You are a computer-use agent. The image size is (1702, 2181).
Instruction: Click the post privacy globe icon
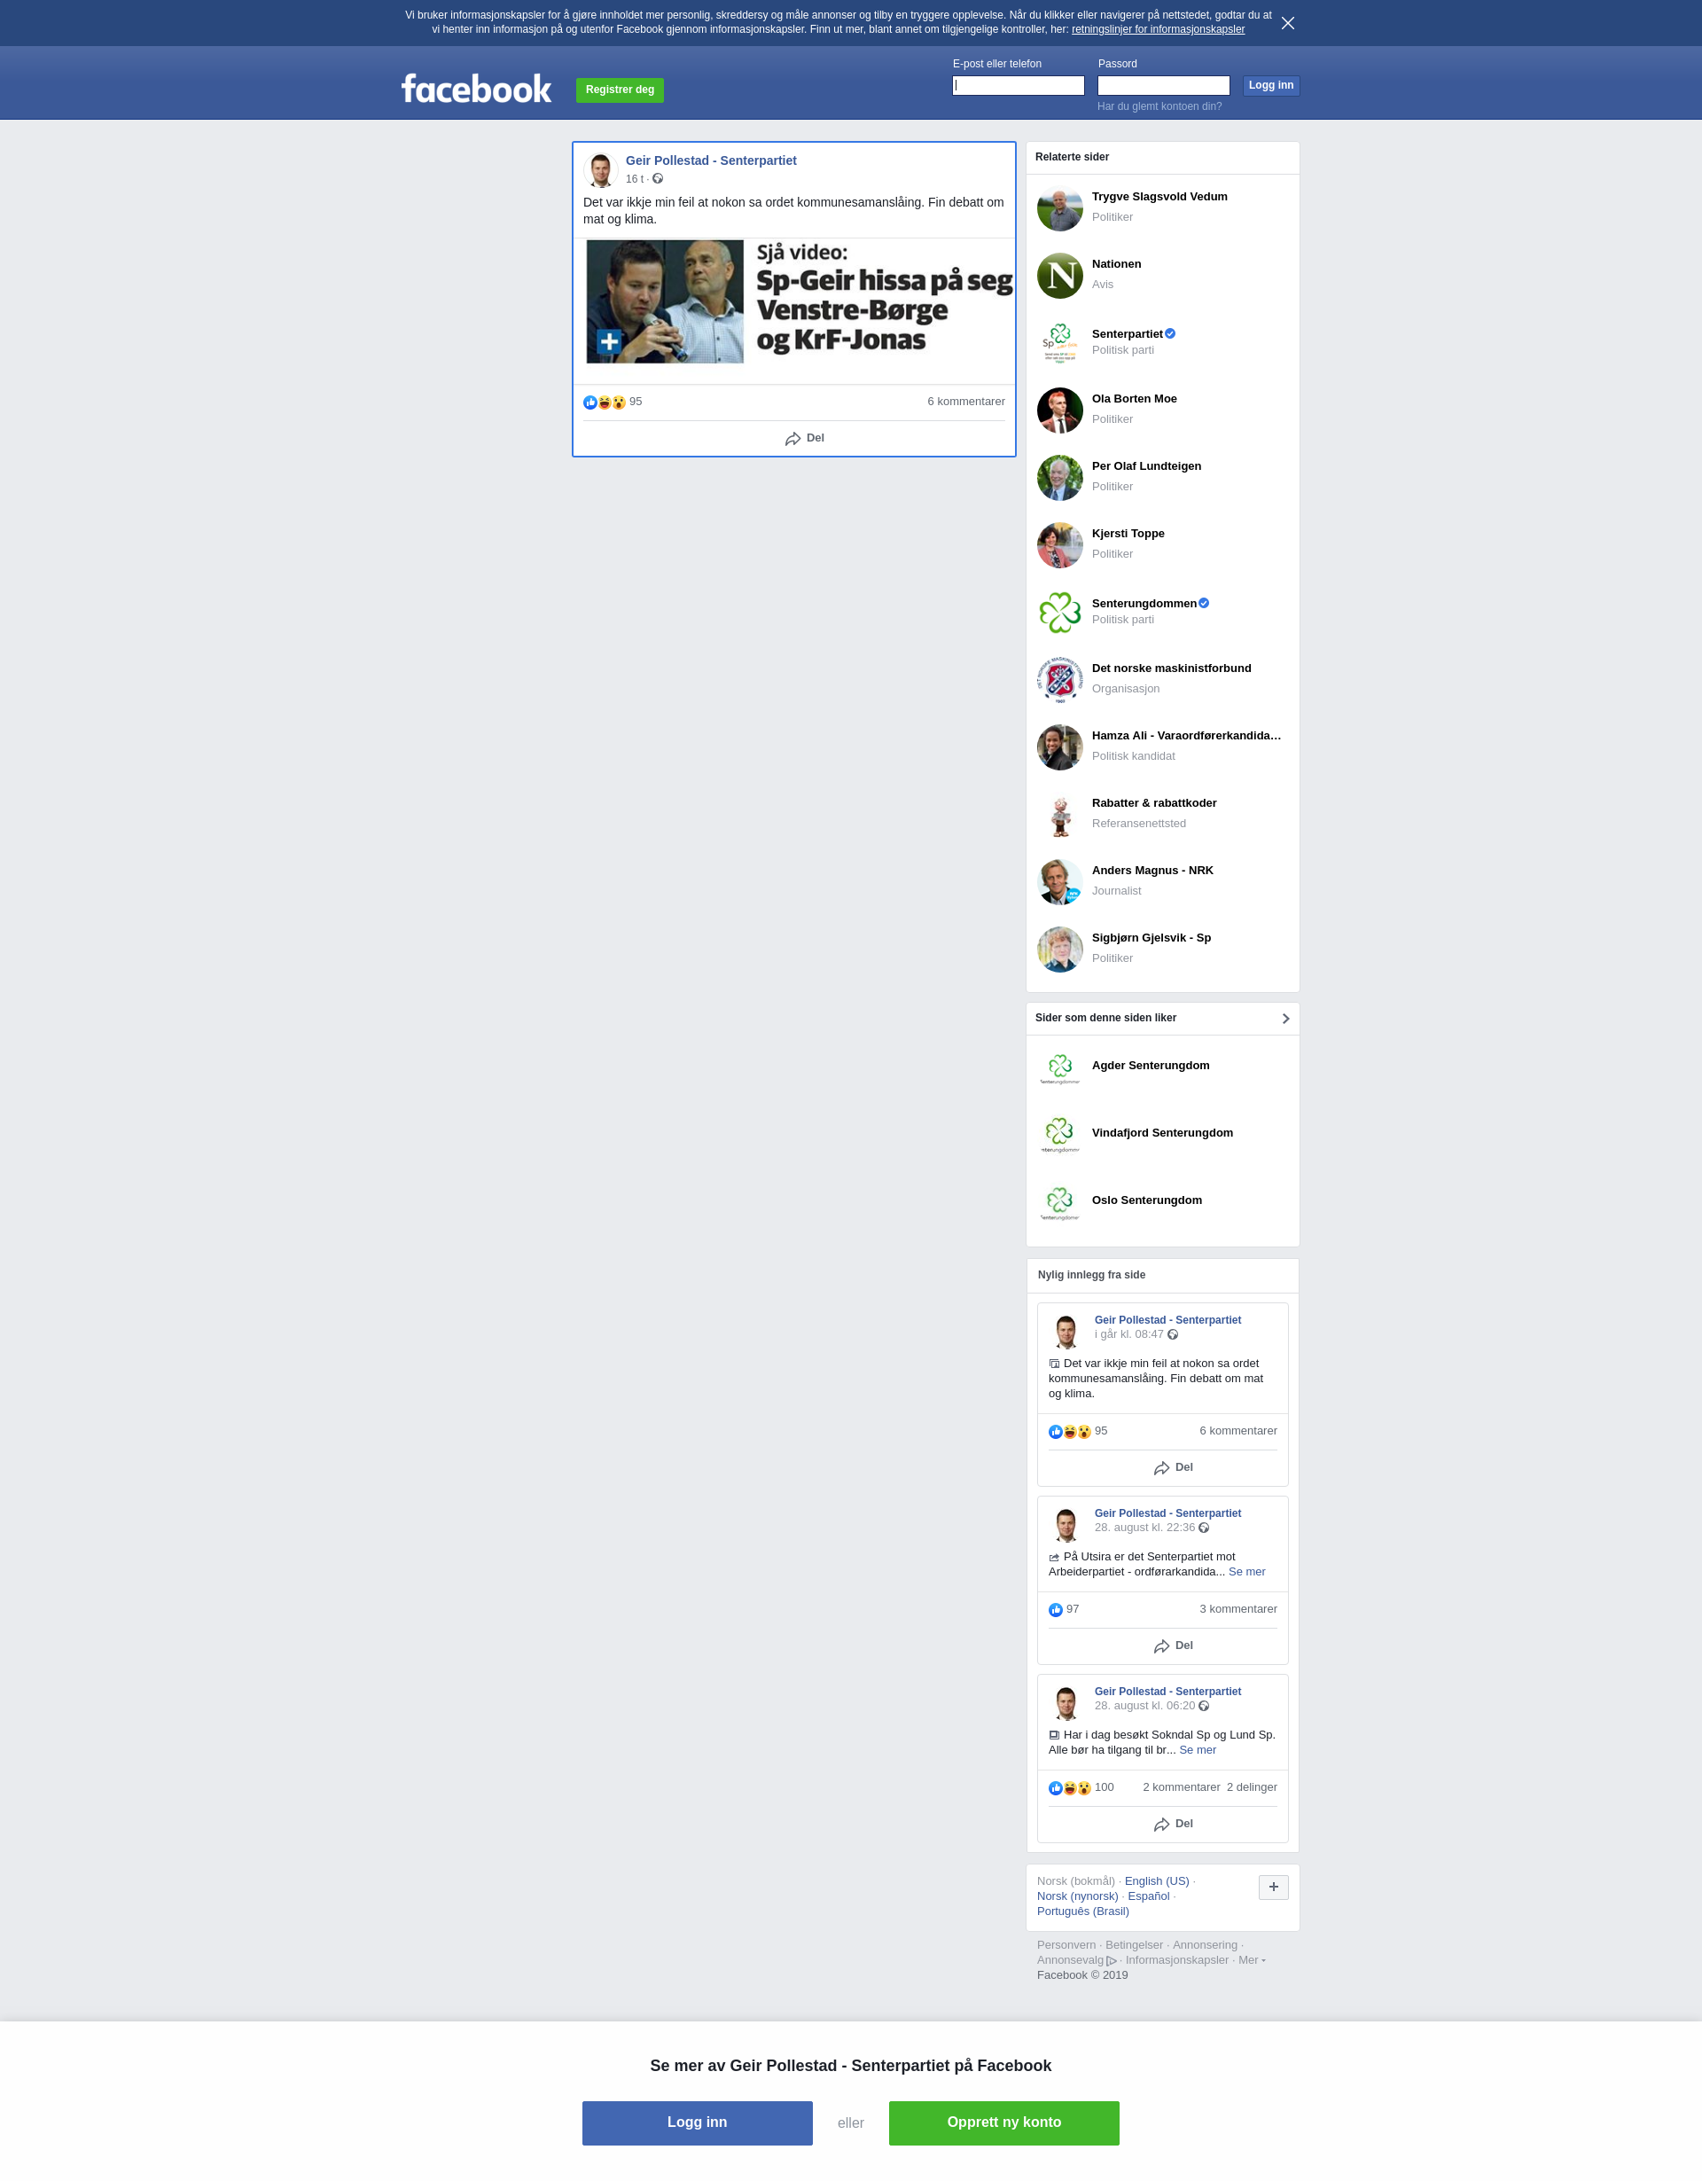click(x=658, y=179)
